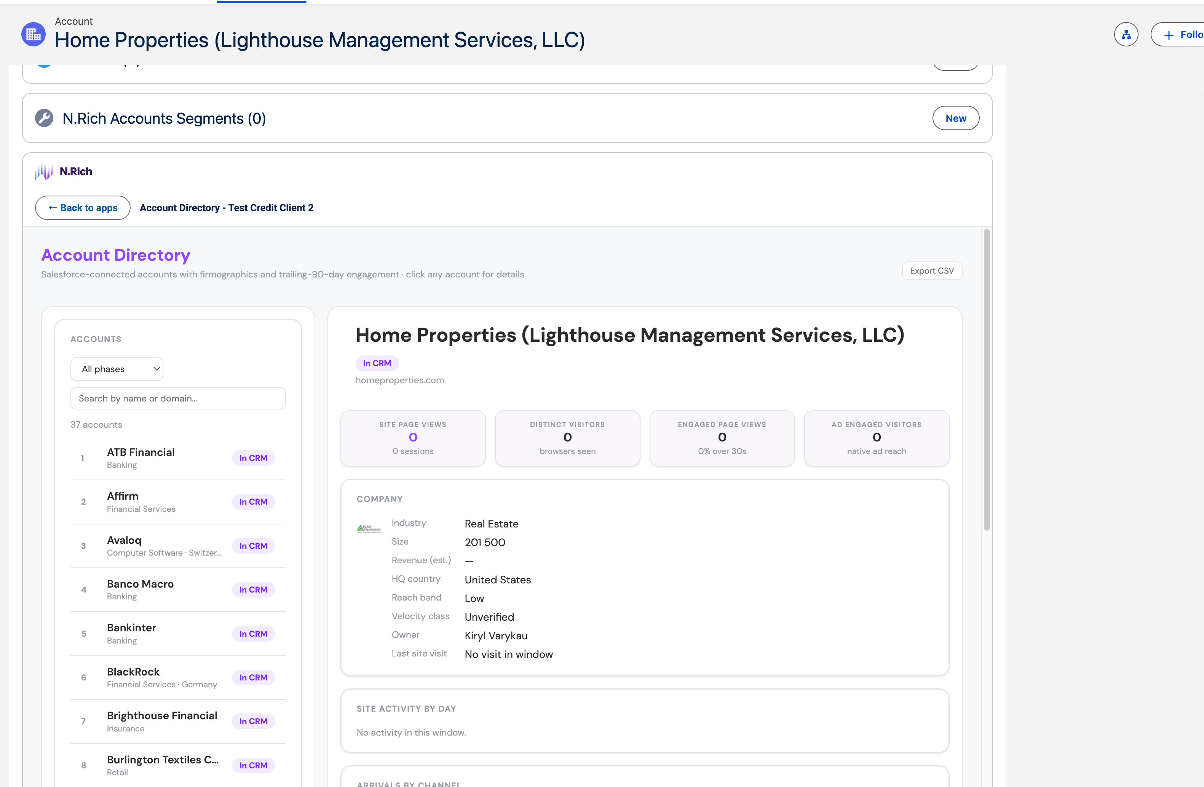The image size is (1204, 787).
Task: Select Banco Macro account
Action: pyautogui.click(x=178, y=589)
